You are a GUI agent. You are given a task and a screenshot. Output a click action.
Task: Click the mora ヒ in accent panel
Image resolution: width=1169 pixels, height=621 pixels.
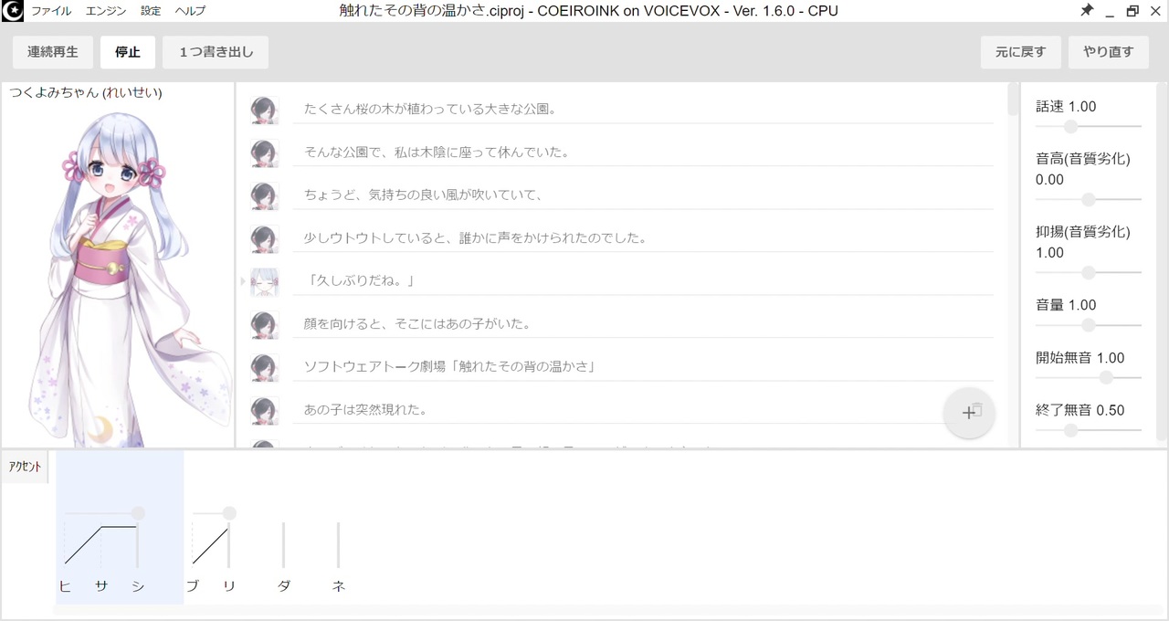pos(65,586)
